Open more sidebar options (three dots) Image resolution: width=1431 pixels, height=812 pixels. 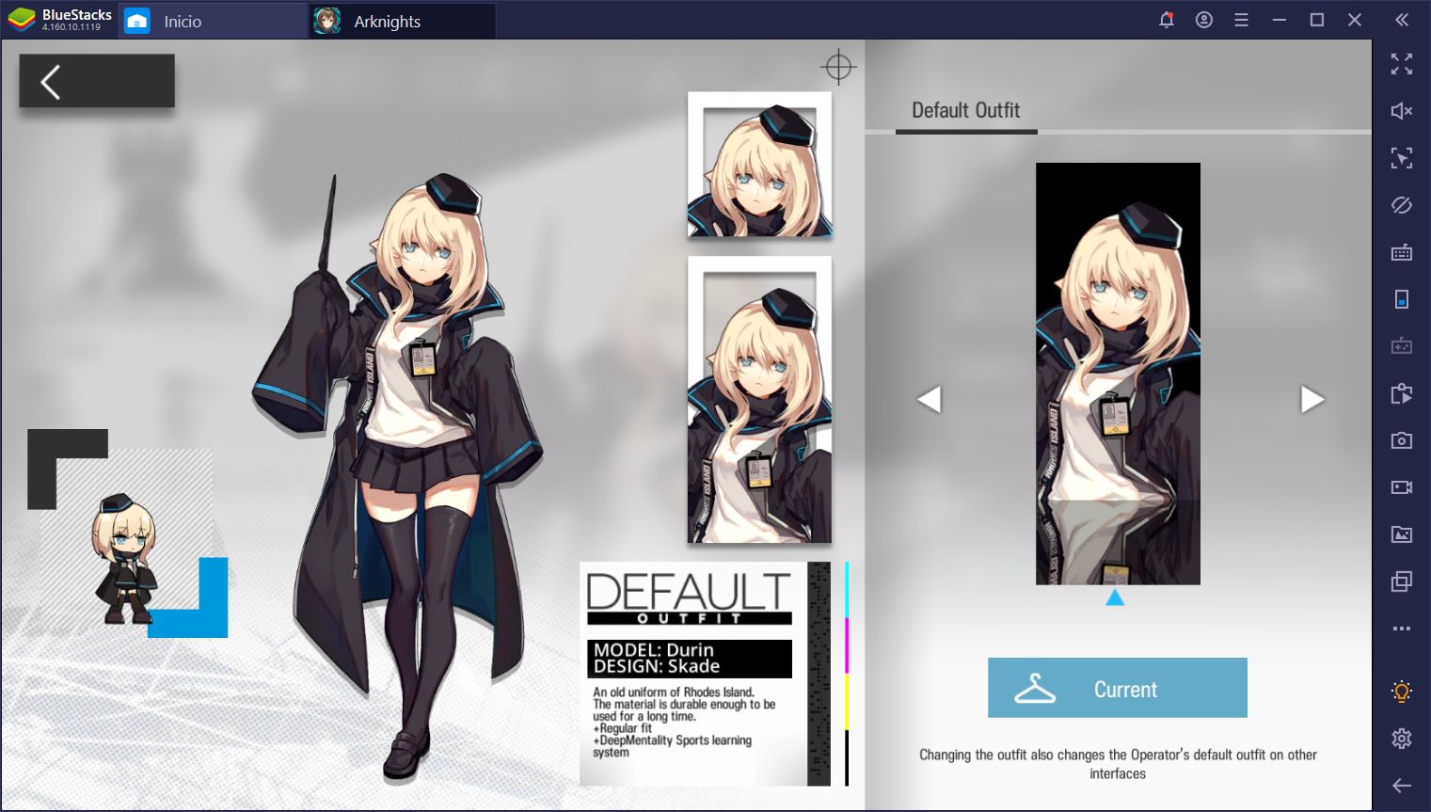pos(1402,629)
